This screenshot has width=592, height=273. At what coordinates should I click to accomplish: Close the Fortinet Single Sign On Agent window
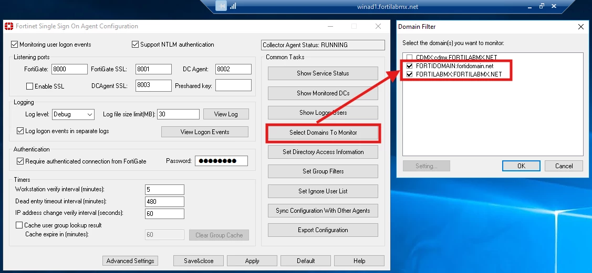378,26
